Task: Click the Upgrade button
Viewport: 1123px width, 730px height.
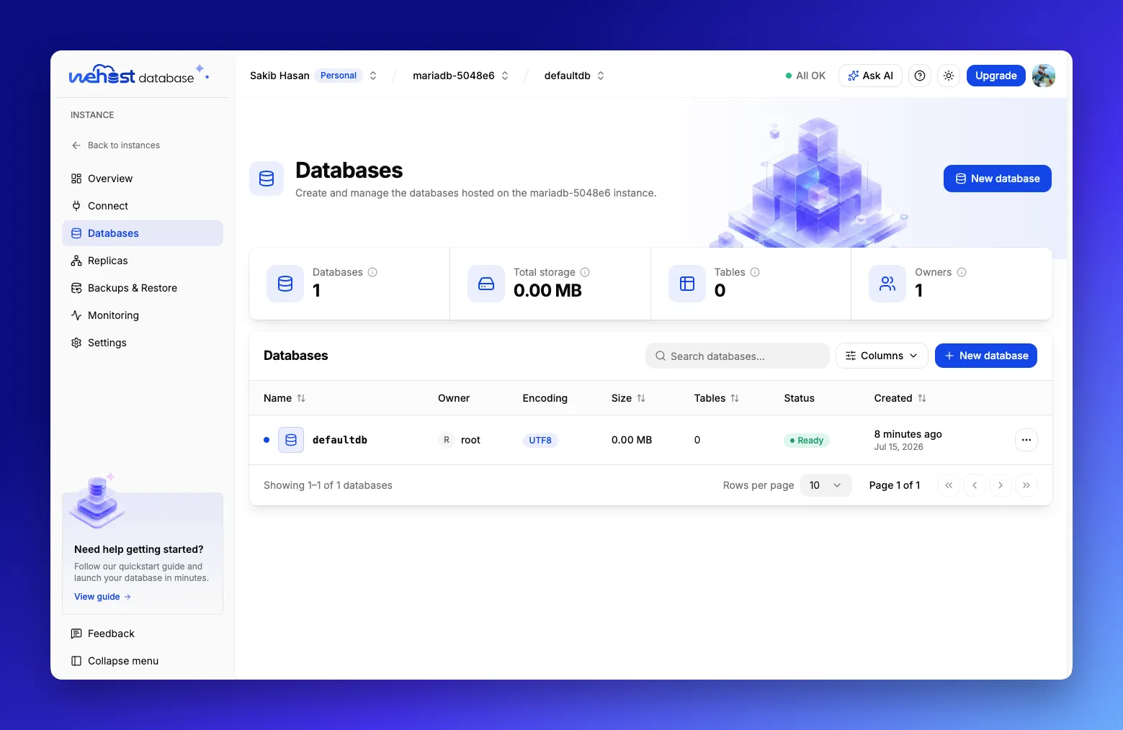Action: click(x=996, y=76)
